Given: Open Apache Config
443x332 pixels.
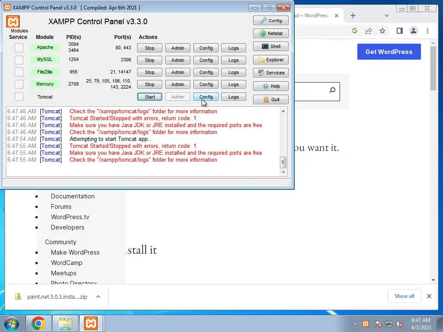Looking at the screenshot, I should pyautogui.click(x=205, y=48).
